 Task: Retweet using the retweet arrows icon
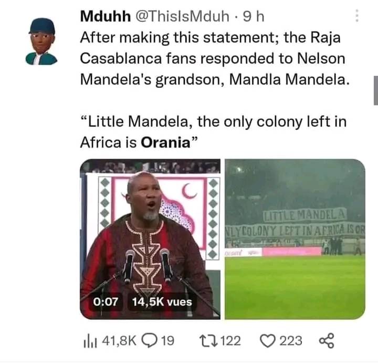point(208,341)
